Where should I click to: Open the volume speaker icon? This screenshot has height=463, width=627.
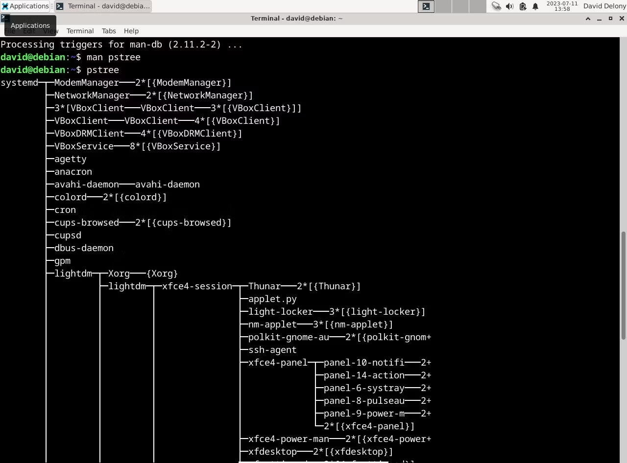(509, 6)
